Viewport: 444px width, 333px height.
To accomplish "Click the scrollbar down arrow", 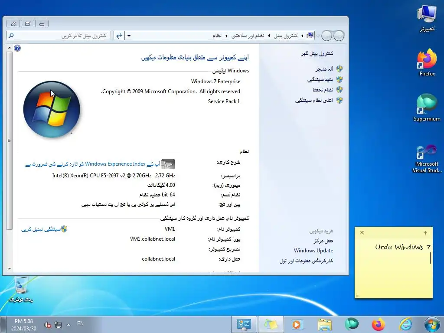I will click(x=10, y=268).
